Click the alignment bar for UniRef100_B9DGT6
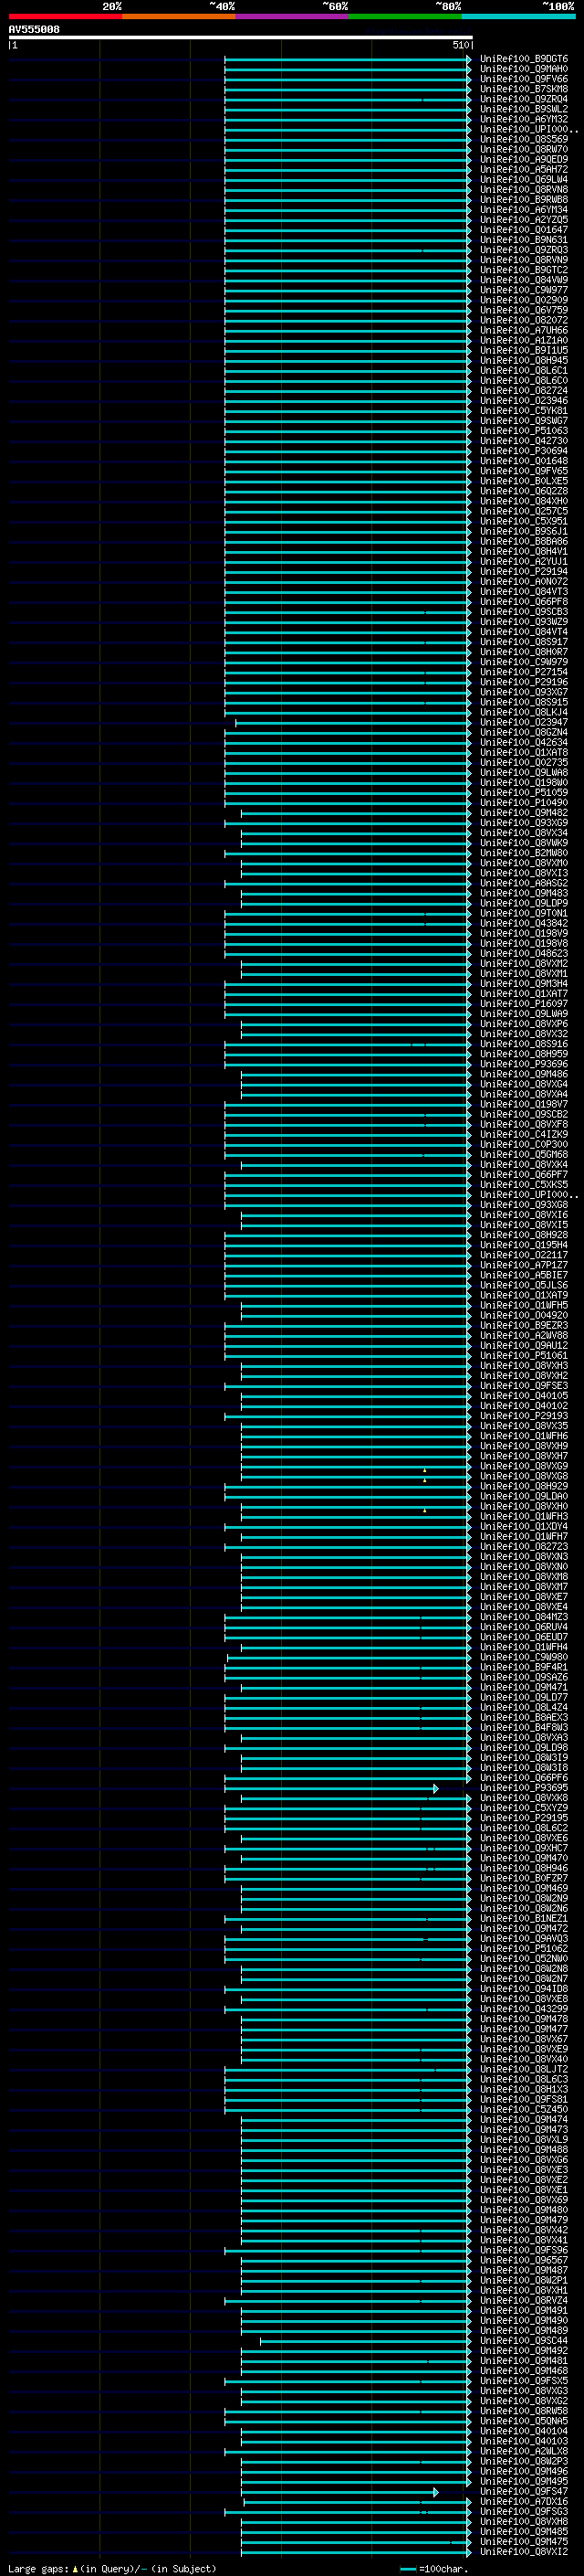The image size is (584, 2576). point(348,60)
